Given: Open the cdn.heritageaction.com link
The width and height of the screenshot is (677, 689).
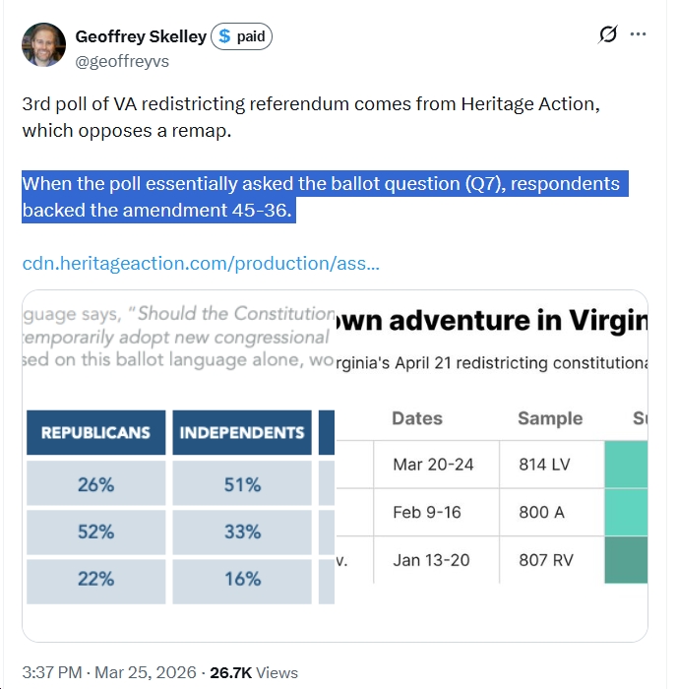Looking at the screenshot, I should [201, 263].
